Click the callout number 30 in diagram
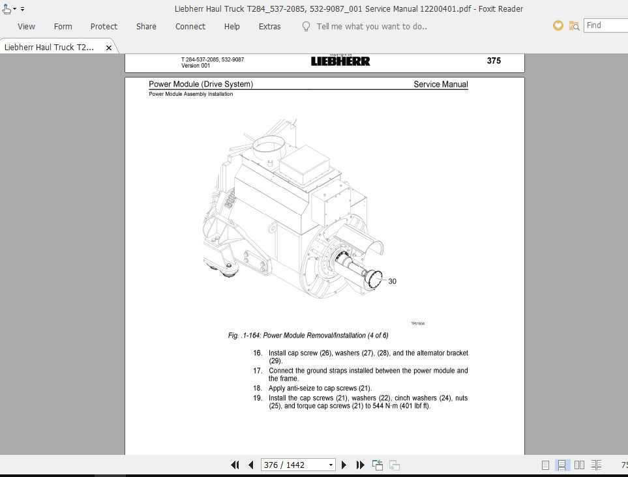Image resolution: width=628 pixels, height=477 pixels. [392, 282]
